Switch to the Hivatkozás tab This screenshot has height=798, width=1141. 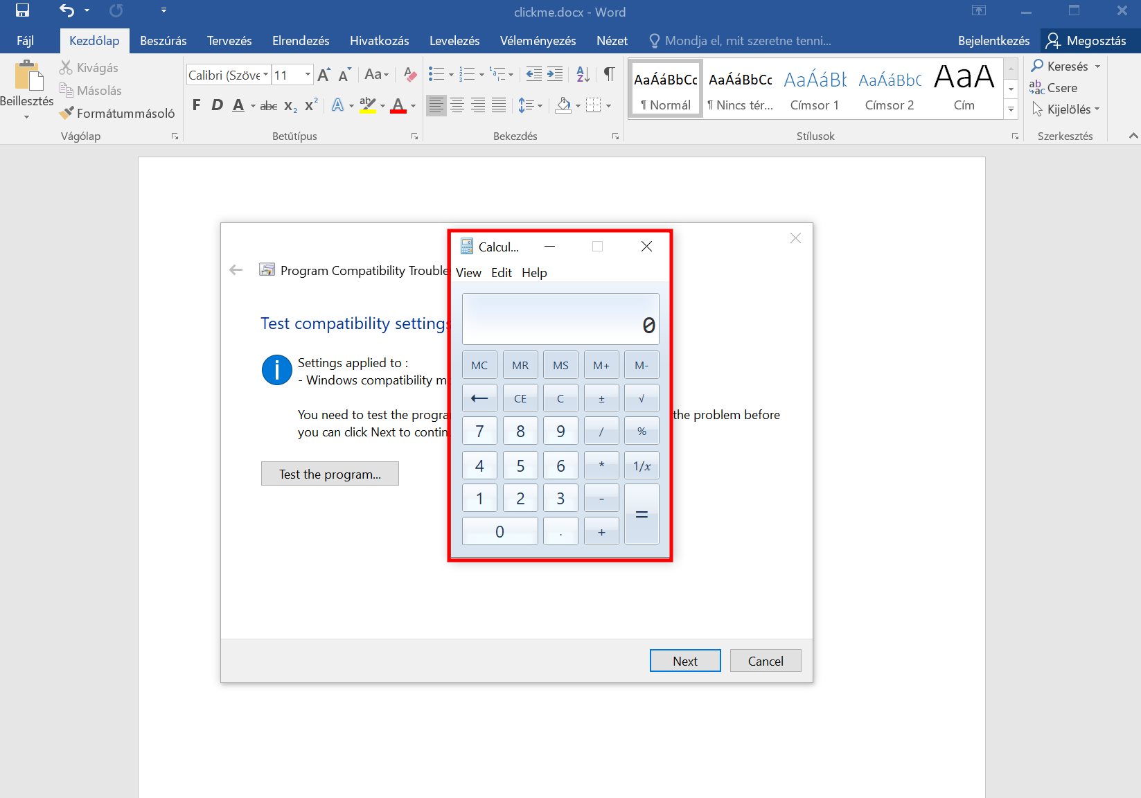(x=380, y=41)
